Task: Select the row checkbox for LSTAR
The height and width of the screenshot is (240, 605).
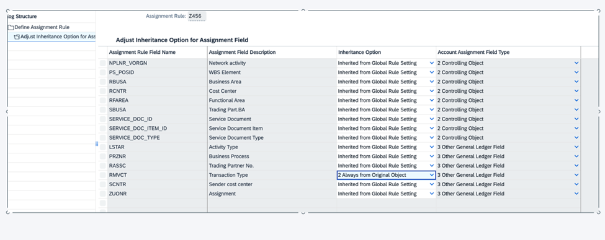Action: tap(102, 147)
